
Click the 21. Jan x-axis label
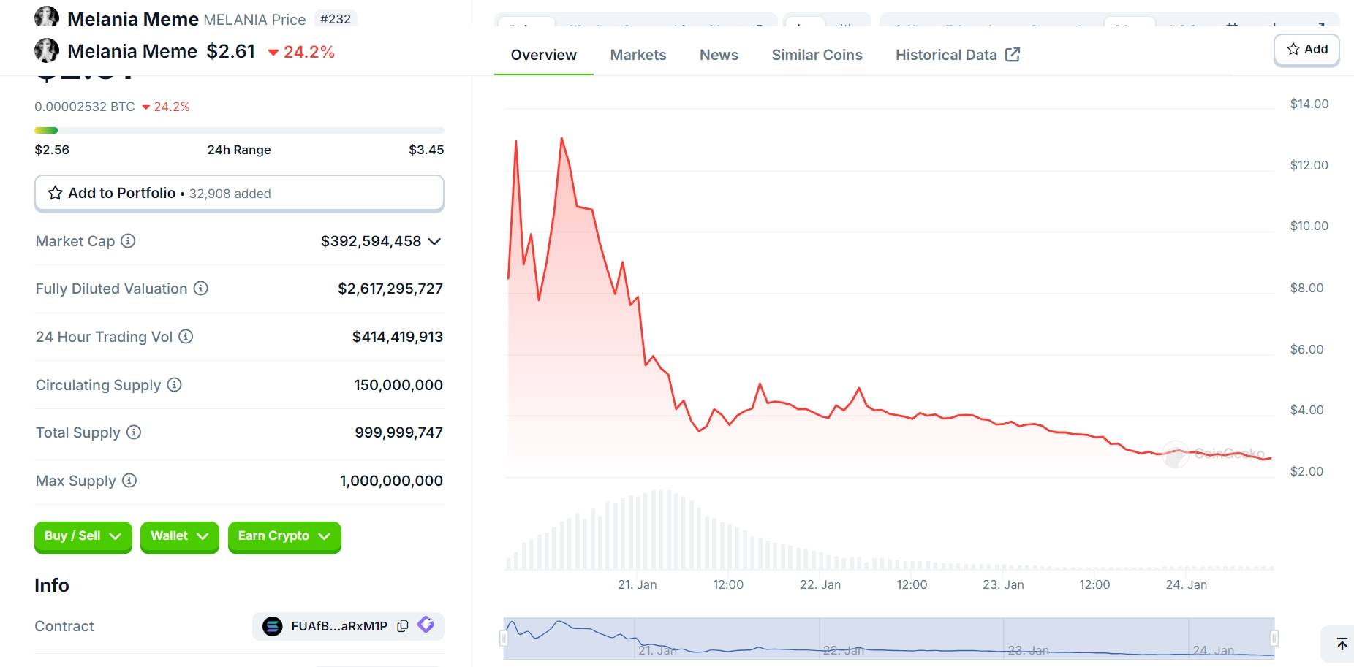coord(638,584)
